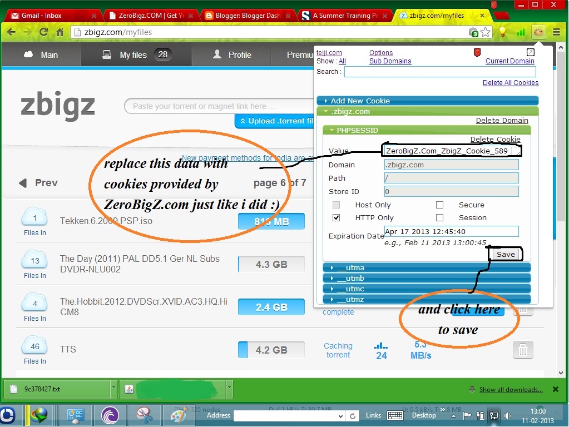569x427 pixels.
Task: Click Delete All Cookies link
Action: point(510,83)
